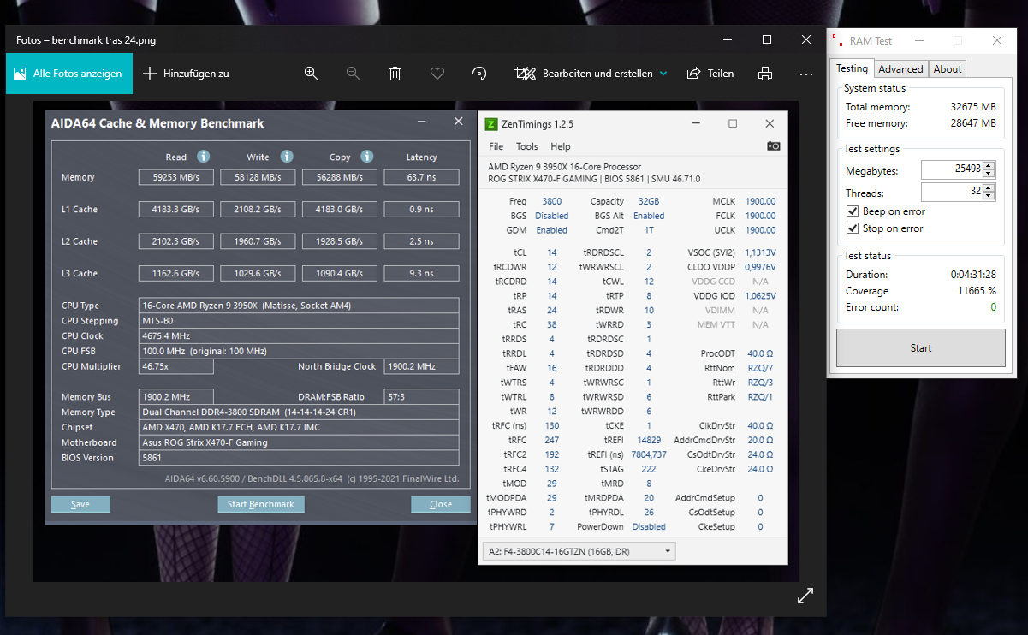Click the Save button in AIDA64
This screenshot has height=635, width=1028.
pyautogui.click(x=80, y=504)
